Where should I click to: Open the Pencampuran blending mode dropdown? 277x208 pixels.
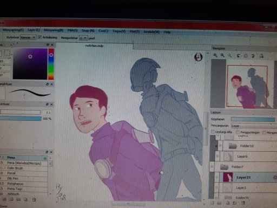(x=253, y=126)
